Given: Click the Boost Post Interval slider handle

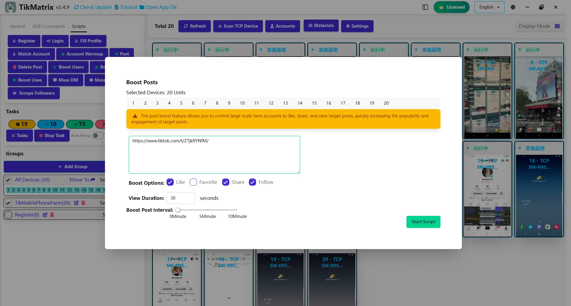Looking at the screenshot, I should 178,210.
